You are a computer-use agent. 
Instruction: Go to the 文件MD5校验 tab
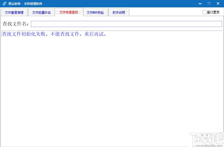coord(95,12)
